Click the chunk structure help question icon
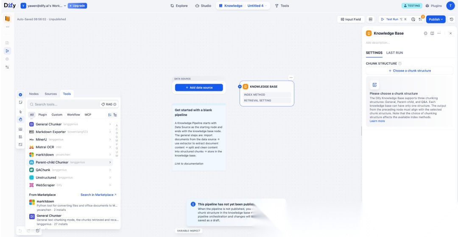This screenshot has width=458, height=237. click(400, 63)
